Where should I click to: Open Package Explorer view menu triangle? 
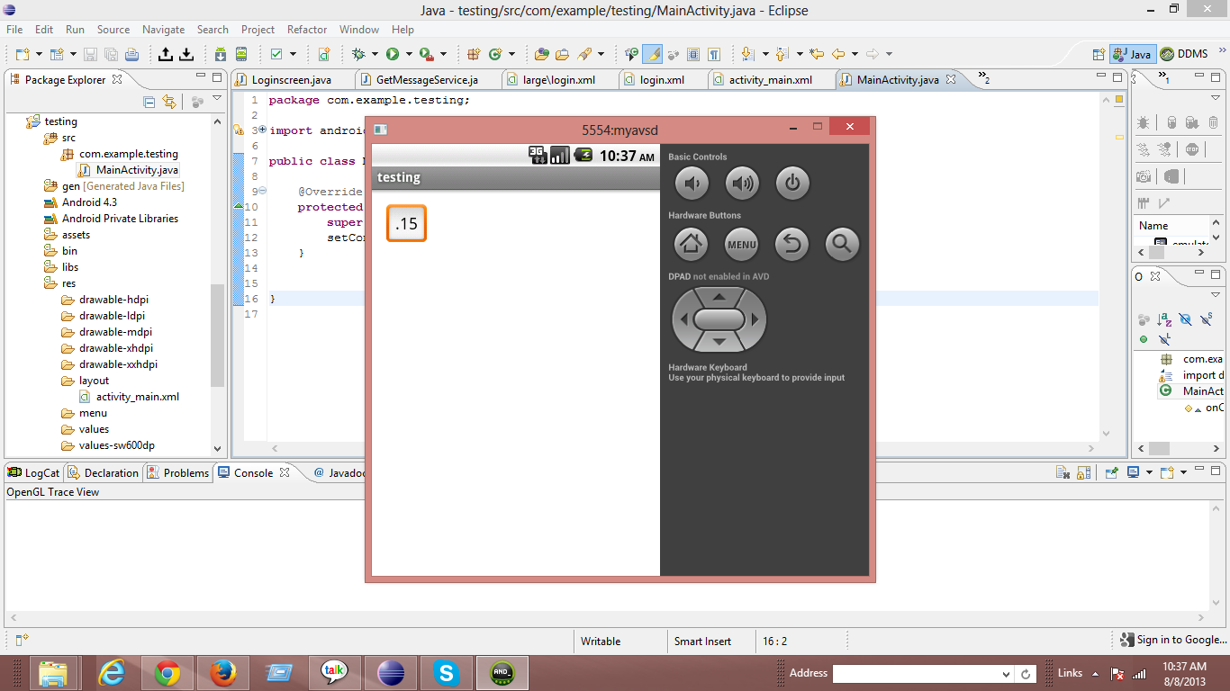pyautogui.click(x=217, y=99)
